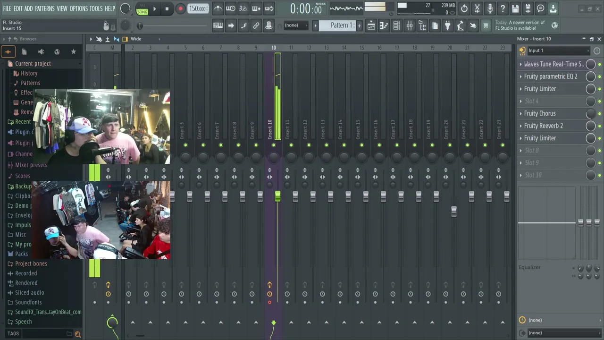604x340 pixels.
Task: Click the Stop transport button
Action: pos(167,9)
